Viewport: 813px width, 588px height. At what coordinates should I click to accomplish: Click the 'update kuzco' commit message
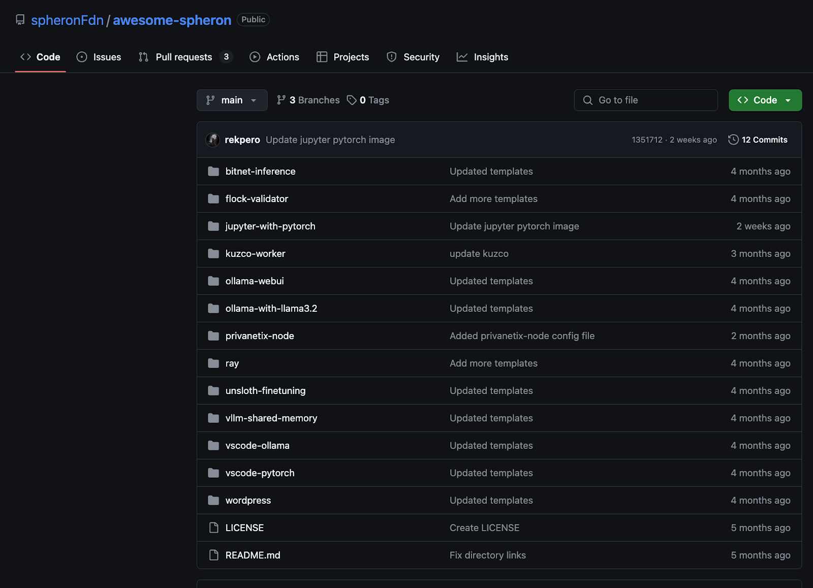click(479, 253)
